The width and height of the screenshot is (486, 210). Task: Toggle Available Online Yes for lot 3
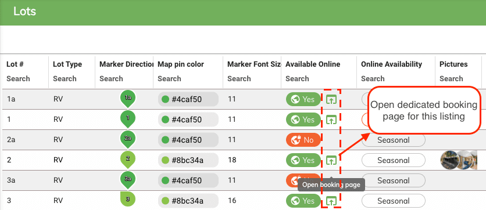click(303, 201)
